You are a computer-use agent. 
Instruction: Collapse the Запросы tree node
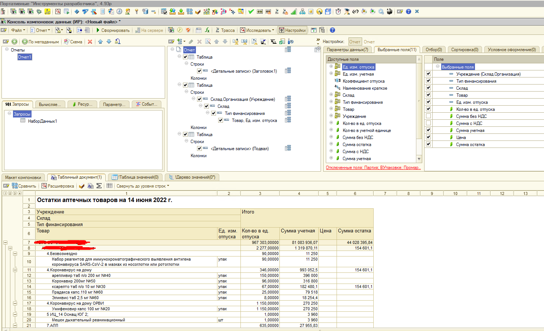[10, 114]
